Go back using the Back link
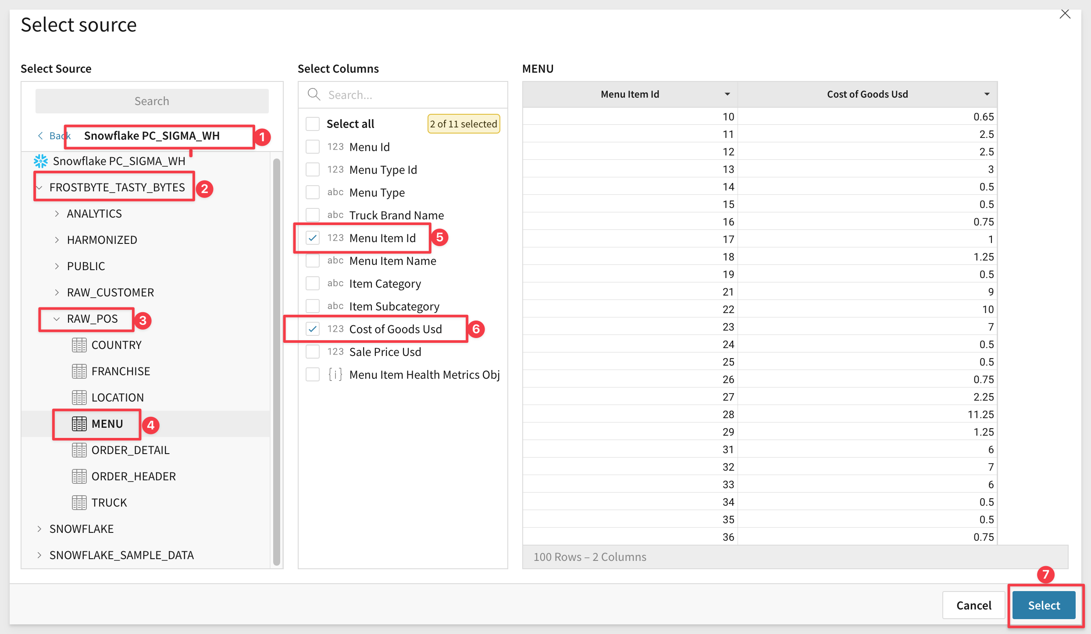 (52, 136)
